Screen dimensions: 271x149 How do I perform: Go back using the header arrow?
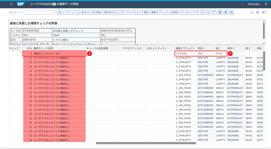click(x=11, y=4)
